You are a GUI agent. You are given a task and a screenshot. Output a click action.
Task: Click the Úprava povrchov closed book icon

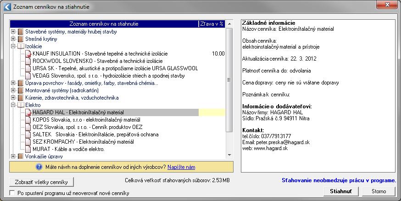[21, 83]
